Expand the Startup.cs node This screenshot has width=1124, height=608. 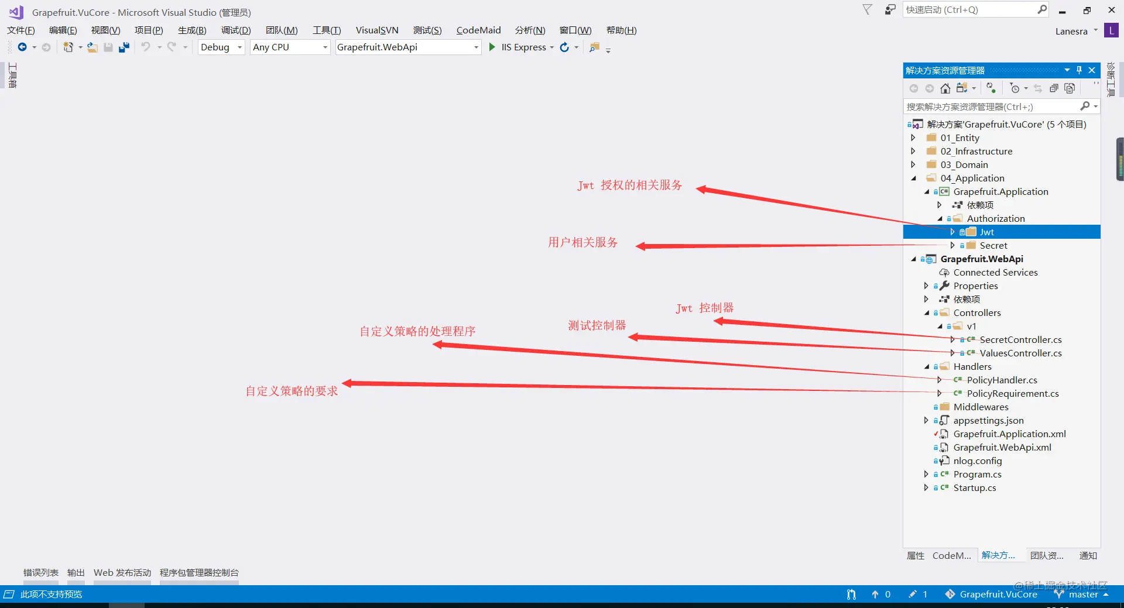[x=926, y=488]
